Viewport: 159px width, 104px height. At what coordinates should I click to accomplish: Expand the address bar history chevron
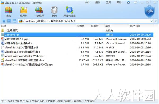152,21
